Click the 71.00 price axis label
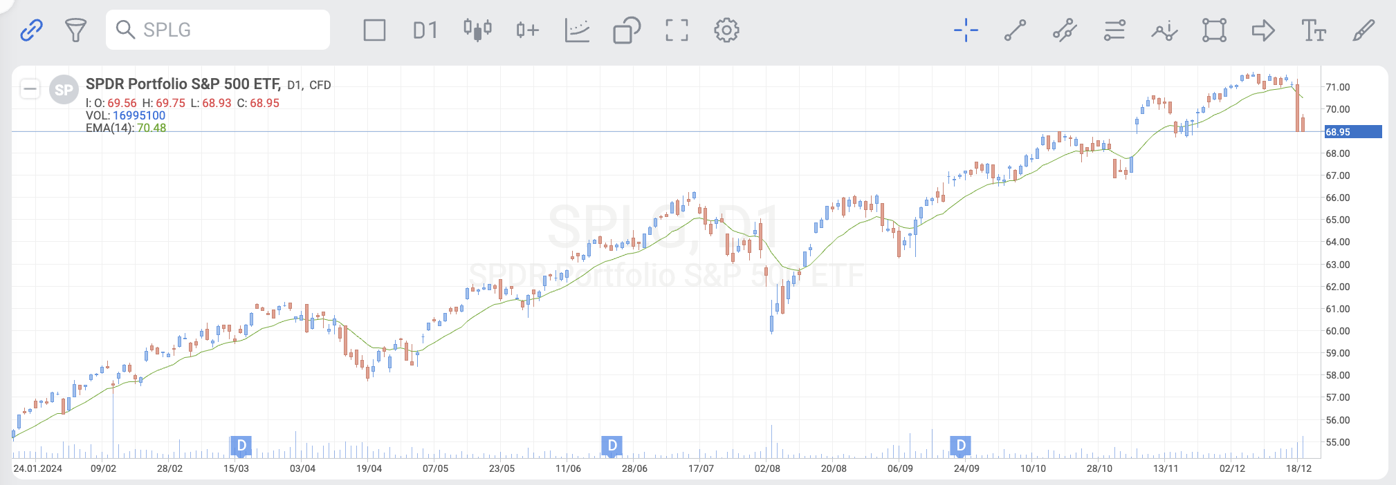 point(1337,87)
